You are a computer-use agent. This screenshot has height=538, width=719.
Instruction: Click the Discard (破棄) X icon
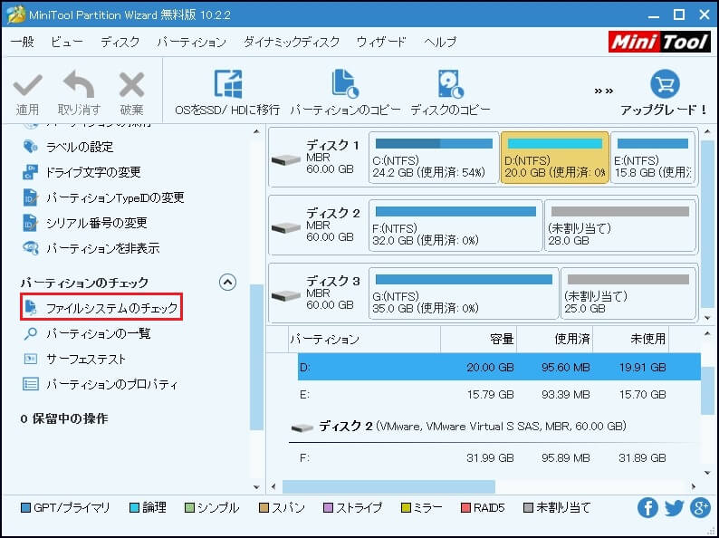click(131, 85)
